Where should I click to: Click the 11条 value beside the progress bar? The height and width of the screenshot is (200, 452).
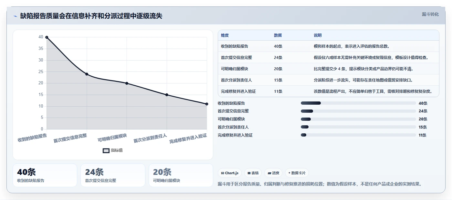[x=423, y=135]
